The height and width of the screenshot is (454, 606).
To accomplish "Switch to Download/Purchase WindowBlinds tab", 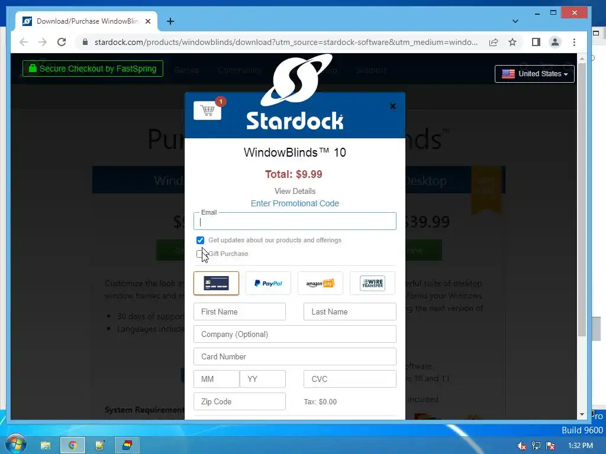I will [x=86, y=21].
